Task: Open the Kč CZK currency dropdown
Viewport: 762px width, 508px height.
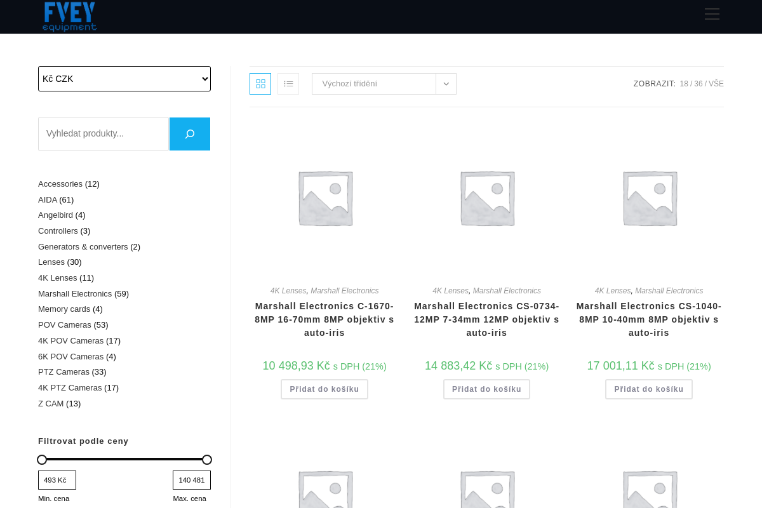Action: click(124, 79)
